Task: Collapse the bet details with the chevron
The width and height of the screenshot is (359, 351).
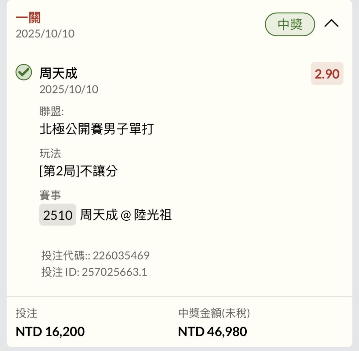Action: pyautogui.click(x=331, y=24)
